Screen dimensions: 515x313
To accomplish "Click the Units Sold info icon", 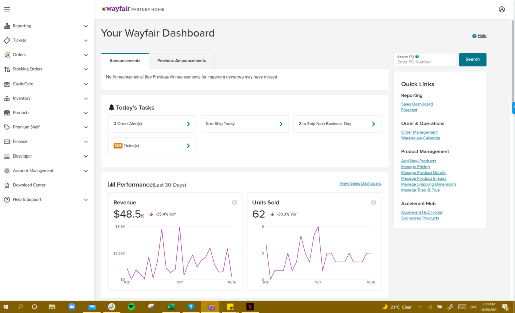I will (374, 202).
